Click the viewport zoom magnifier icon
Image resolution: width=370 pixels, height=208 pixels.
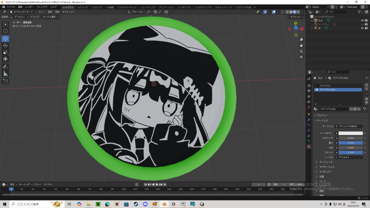coord(301,40)
